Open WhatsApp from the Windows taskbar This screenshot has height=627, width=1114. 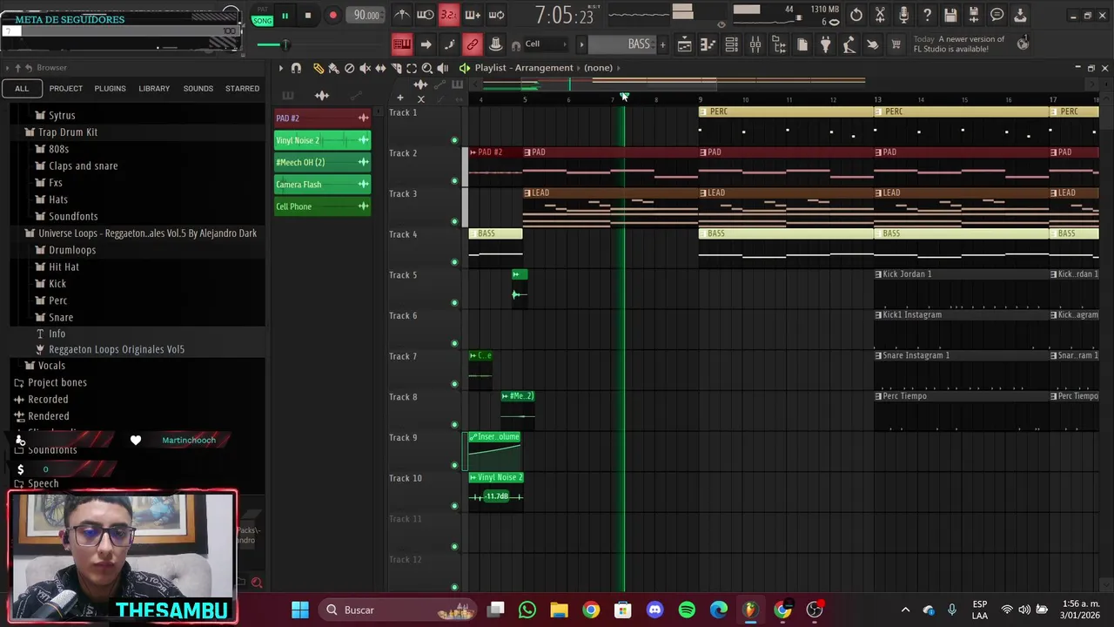click(x=527, y=610)
